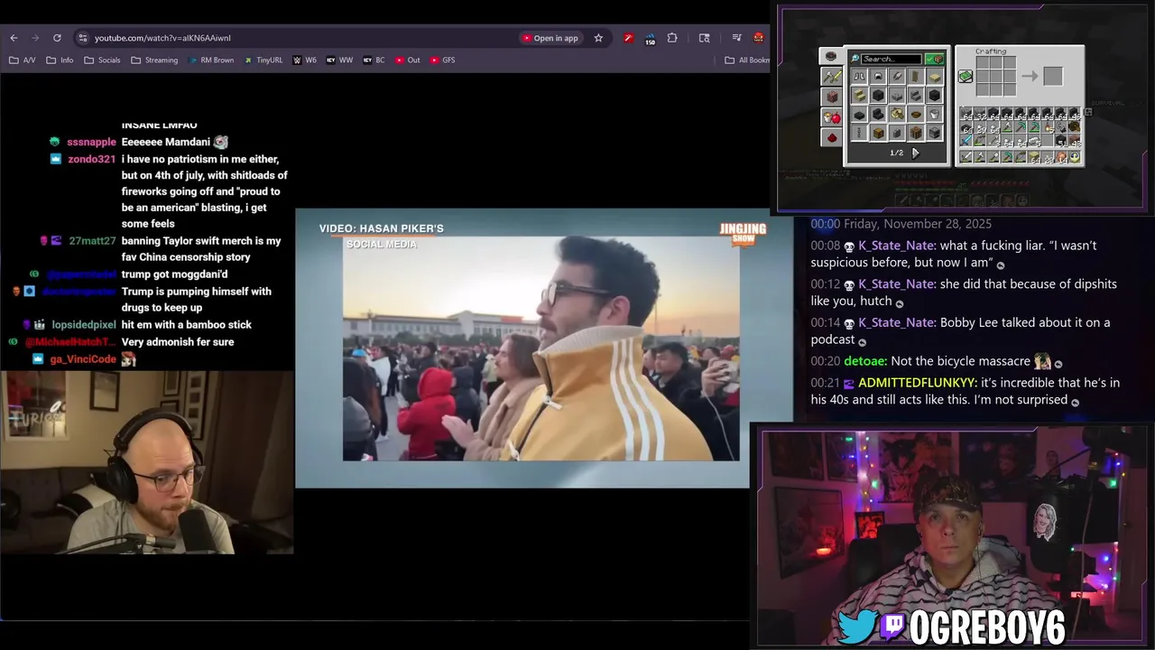The image size is (1155, 650).
Task: Toggle the show-craftable recipes filter
Action: pyautogui.click(x=934, y=59)
